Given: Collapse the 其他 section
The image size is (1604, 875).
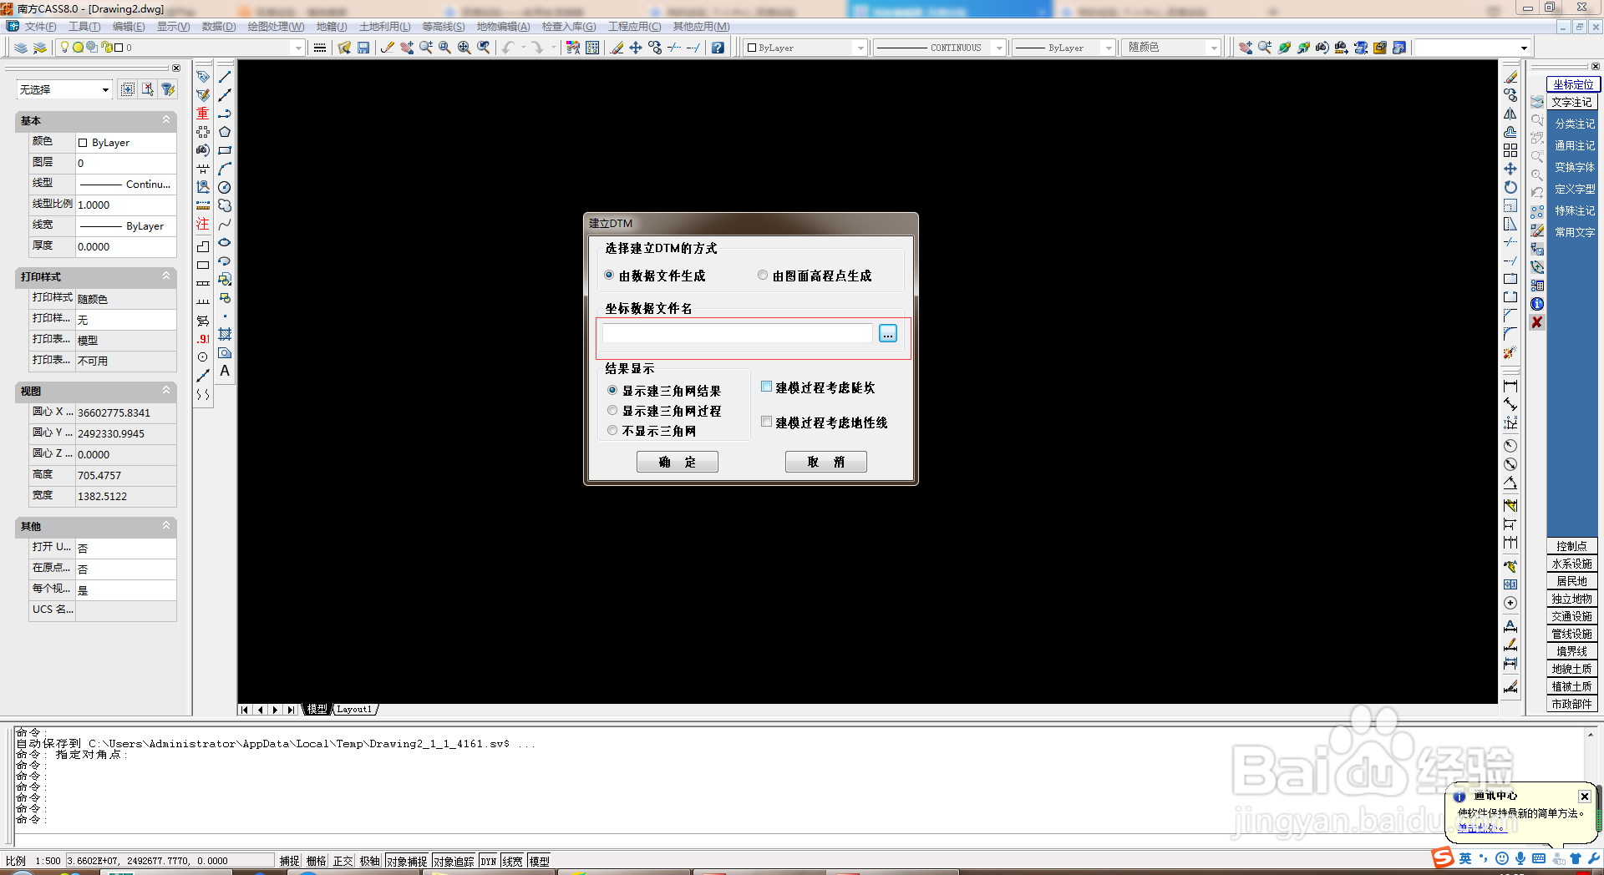Looking at the screenshot, I should click(166, 526).
